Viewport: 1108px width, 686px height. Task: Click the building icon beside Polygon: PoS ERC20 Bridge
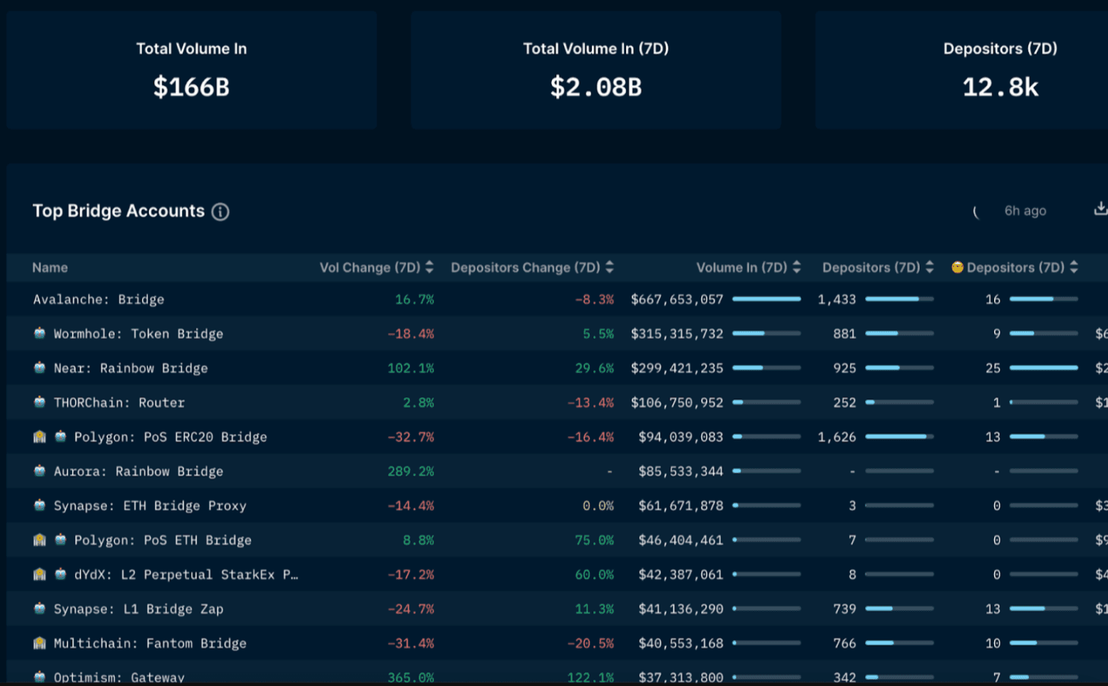pyautogui.click(x=39, y=437)
